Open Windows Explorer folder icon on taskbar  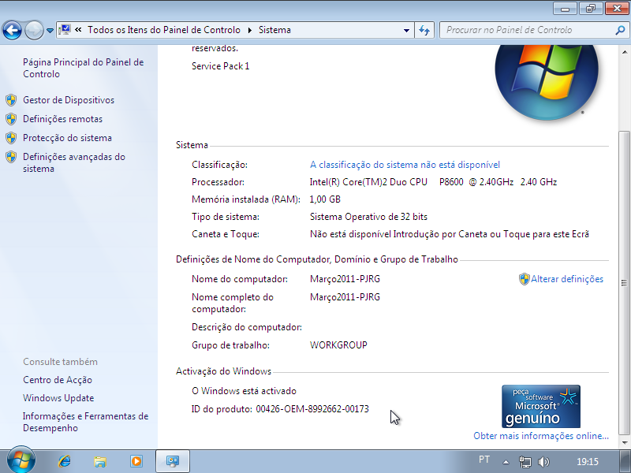coord(100,461)
